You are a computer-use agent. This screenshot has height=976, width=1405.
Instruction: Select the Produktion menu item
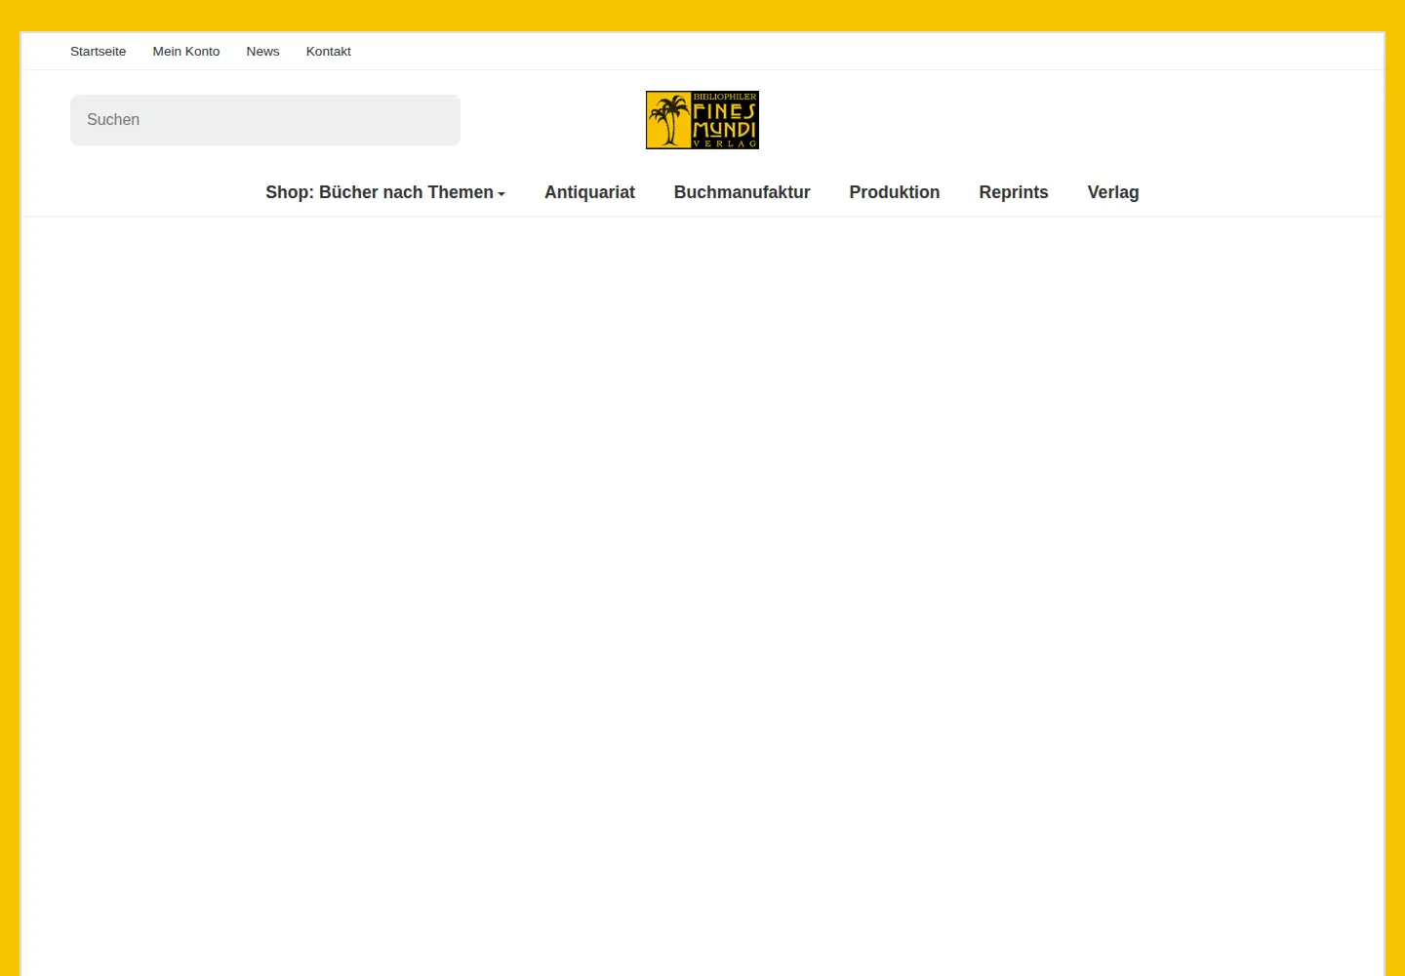point(895,192)
